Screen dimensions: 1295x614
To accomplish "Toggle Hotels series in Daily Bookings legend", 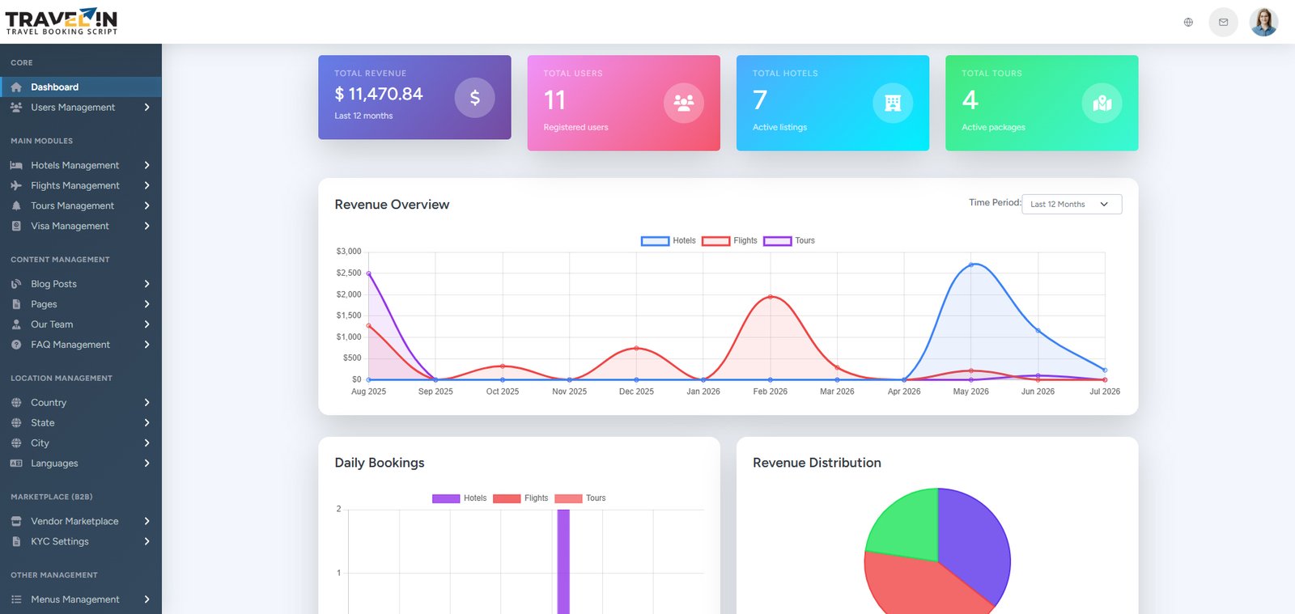I will pos(459,498).
